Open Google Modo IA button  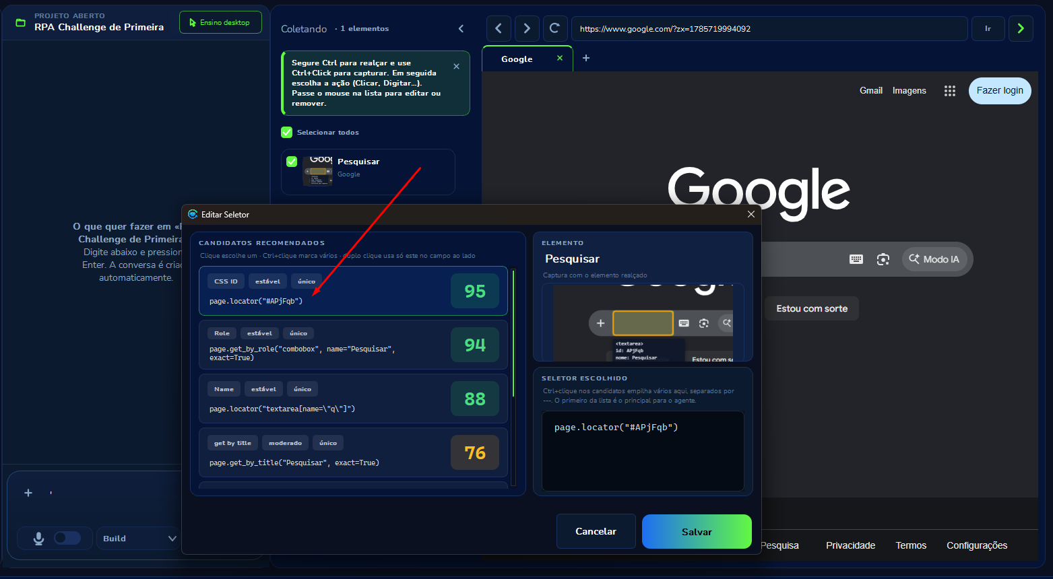click(934, 259)
